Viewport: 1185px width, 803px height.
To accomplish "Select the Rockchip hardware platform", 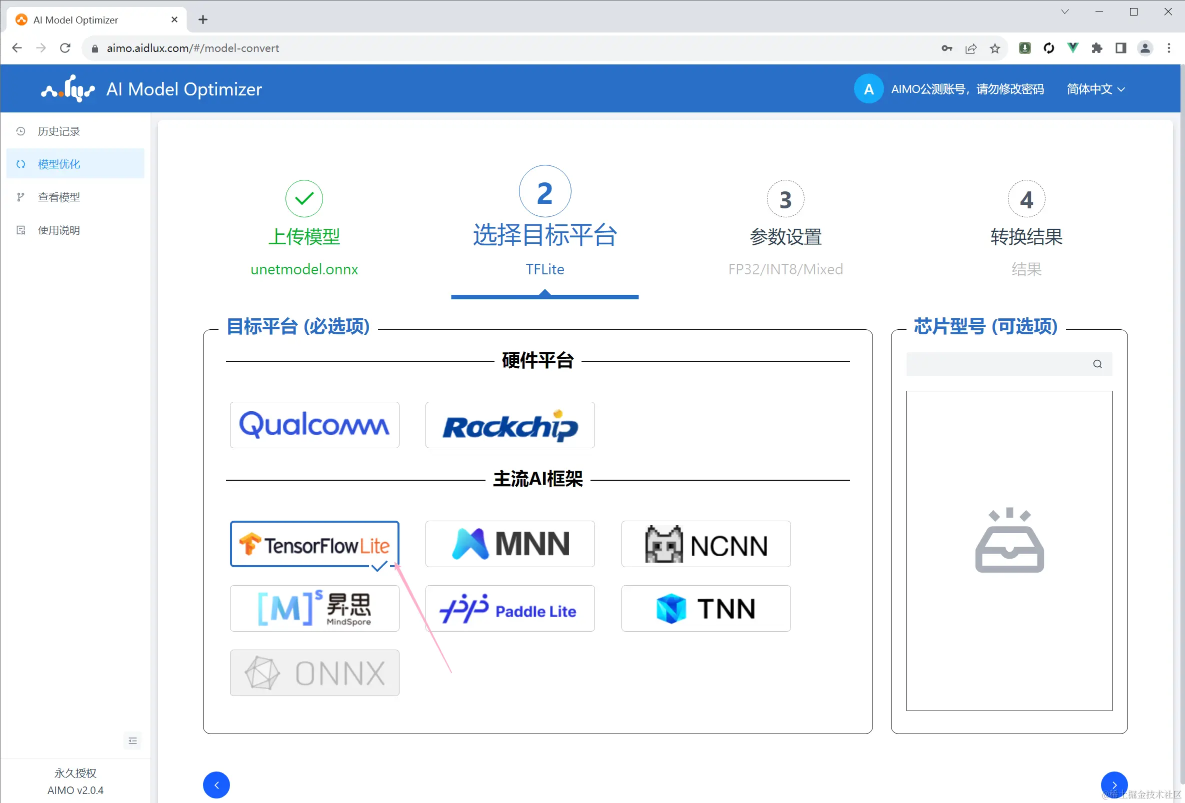I will click(x=509, y=424).
